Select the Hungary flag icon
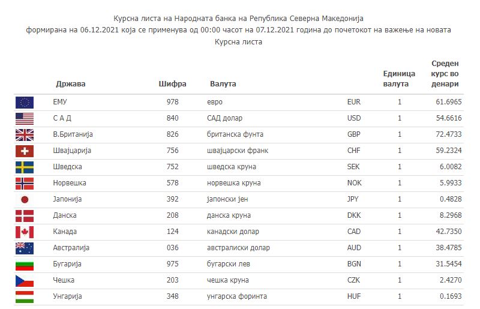Viewport: 480px width, 309px height. [25, 297]
